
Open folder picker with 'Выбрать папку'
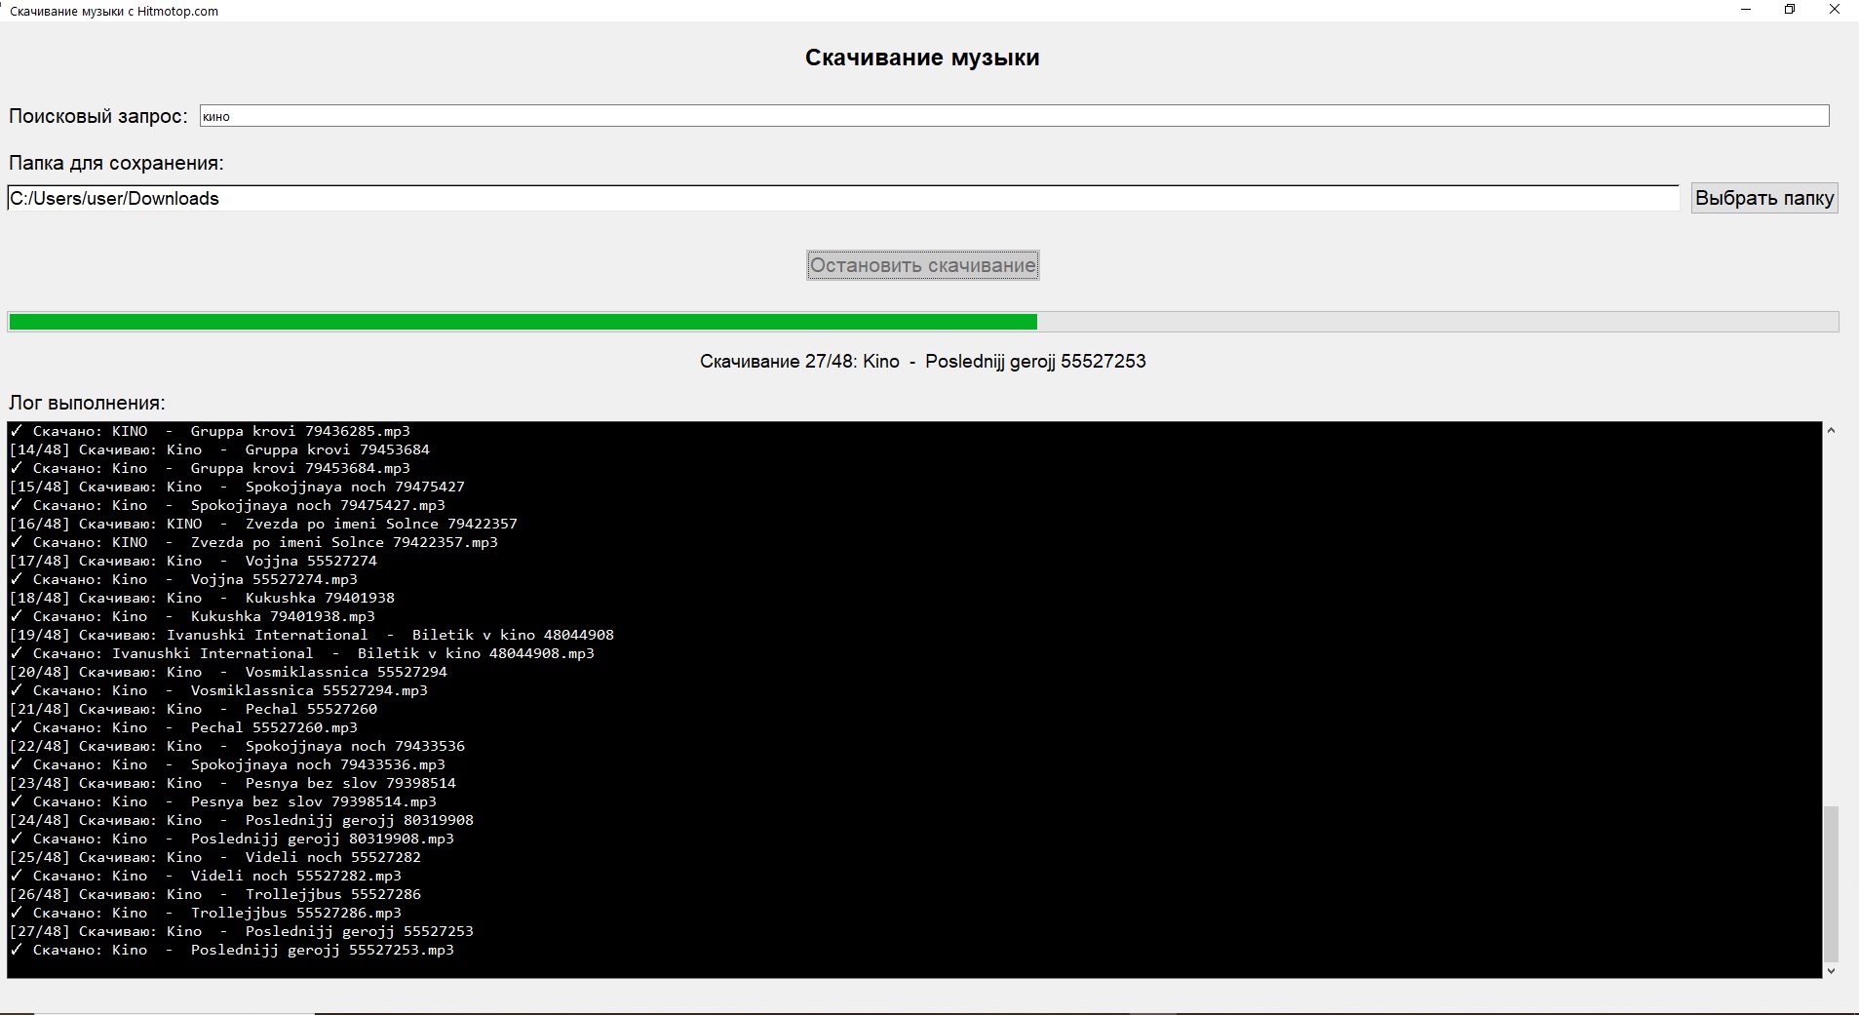coord(1764,198)
